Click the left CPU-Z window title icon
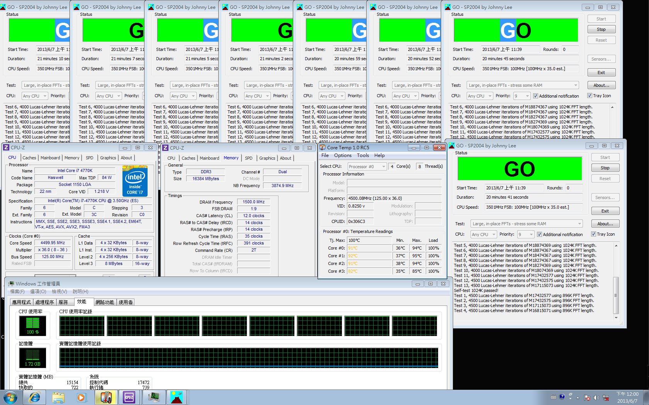The height and width of the screenshot is (405, 649). pos(6,148)
